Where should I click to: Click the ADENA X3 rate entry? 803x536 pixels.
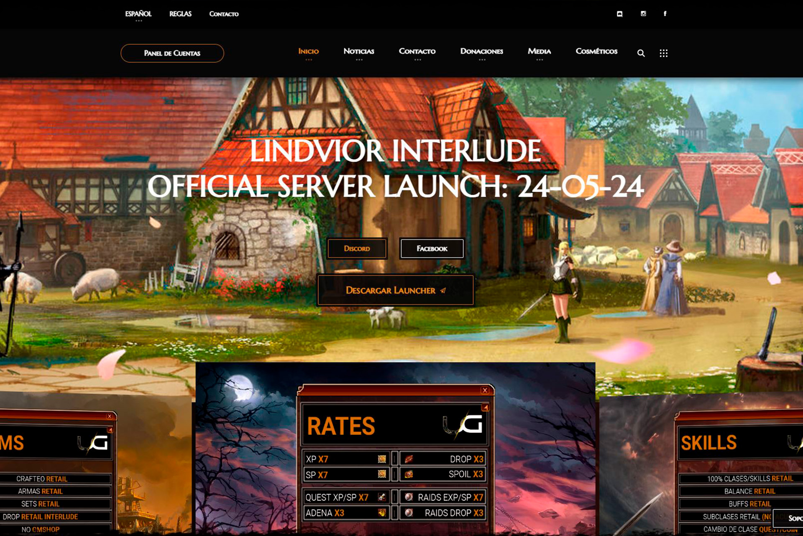pos(346,513)
